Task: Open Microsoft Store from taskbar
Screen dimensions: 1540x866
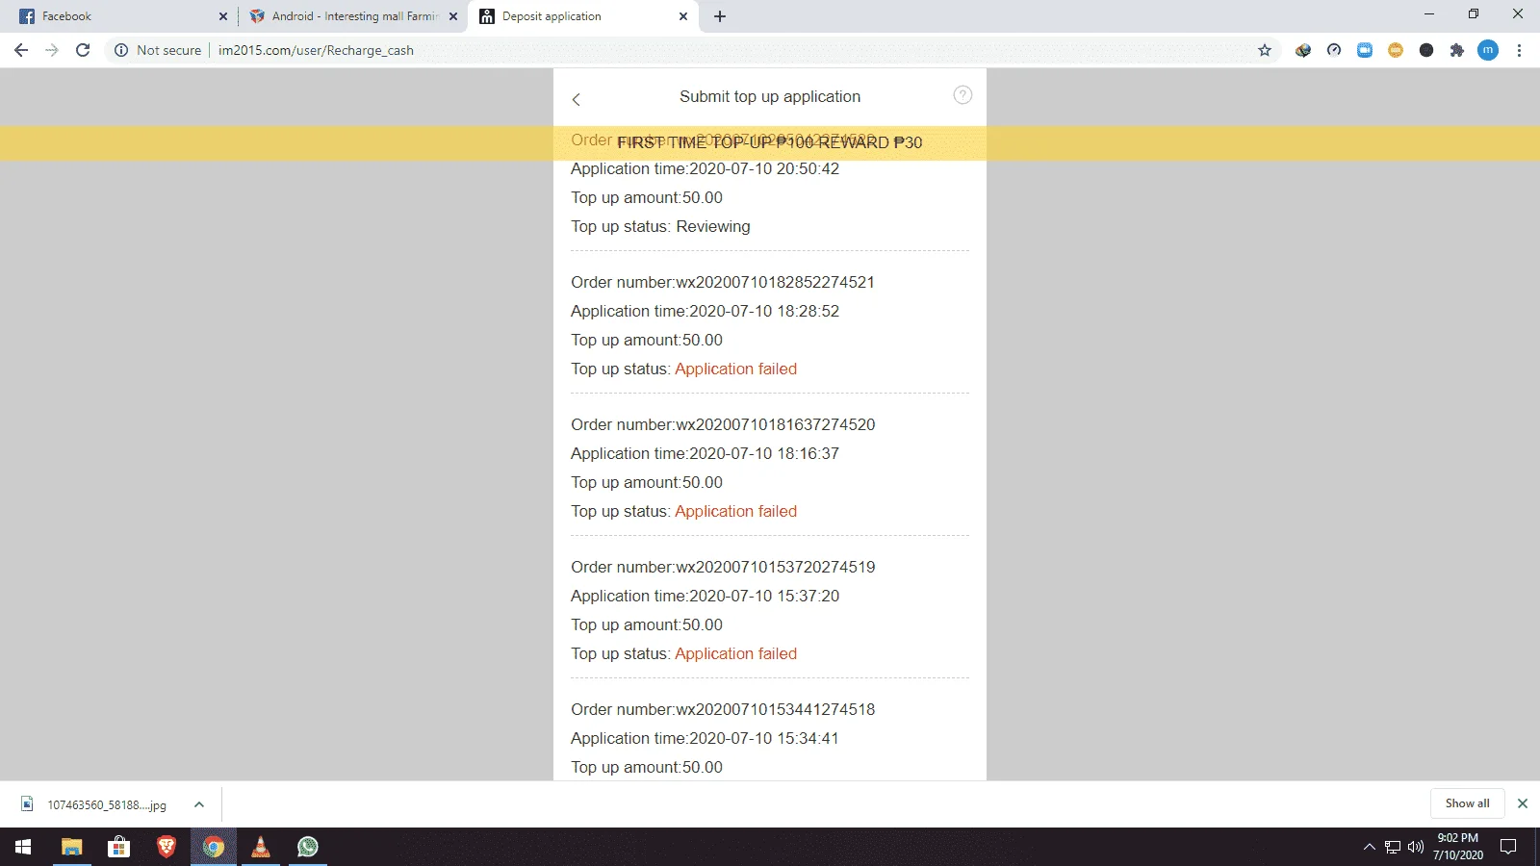Action: click(118, 847)
